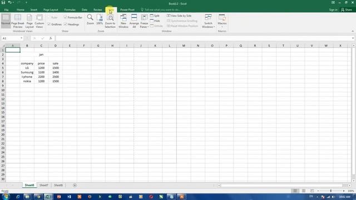Open the Power Pivot tab
This screenshot has height=200, width=356.
(127, 10)
